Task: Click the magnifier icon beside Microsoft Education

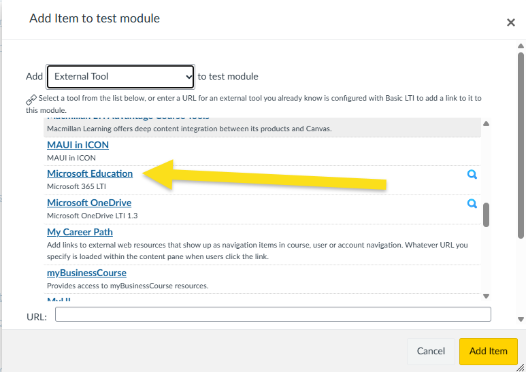Action: point(472,174)
